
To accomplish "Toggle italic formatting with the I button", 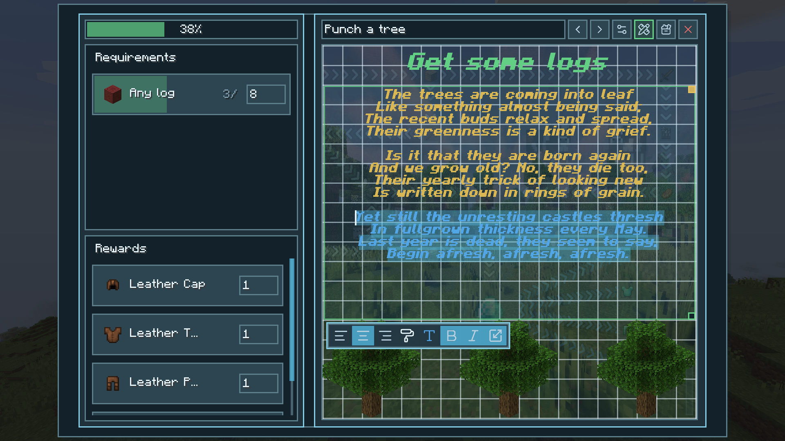I will coord(473,336).
